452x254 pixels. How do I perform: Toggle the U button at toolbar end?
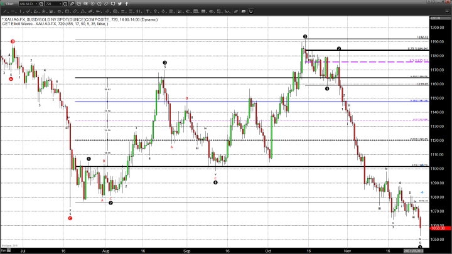250,11
